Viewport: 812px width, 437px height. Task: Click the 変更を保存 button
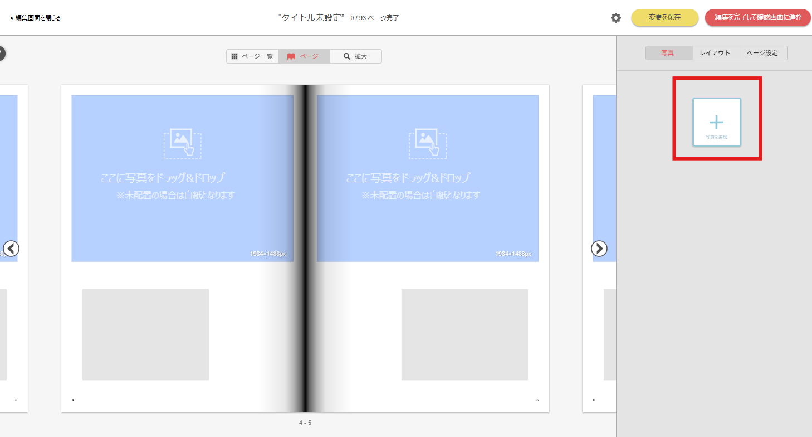point(664,17)
